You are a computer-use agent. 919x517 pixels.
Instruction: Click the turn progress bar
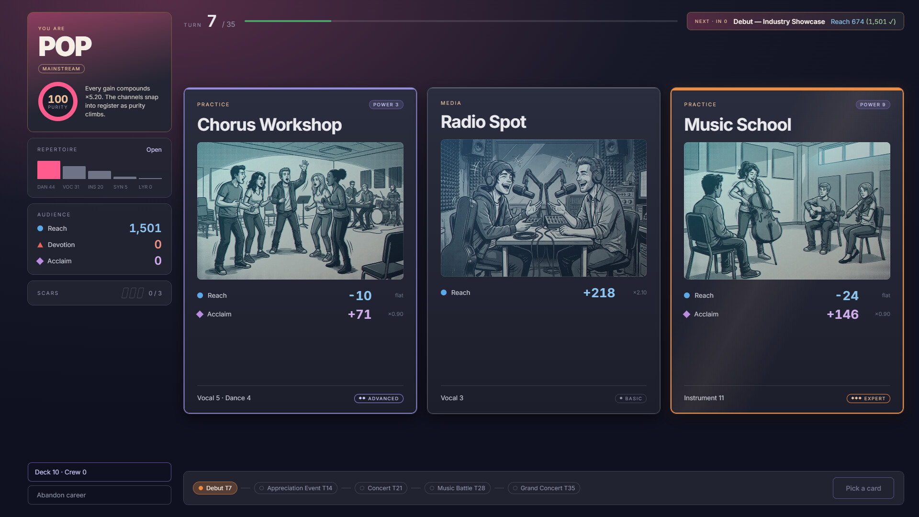click(461, 21)
